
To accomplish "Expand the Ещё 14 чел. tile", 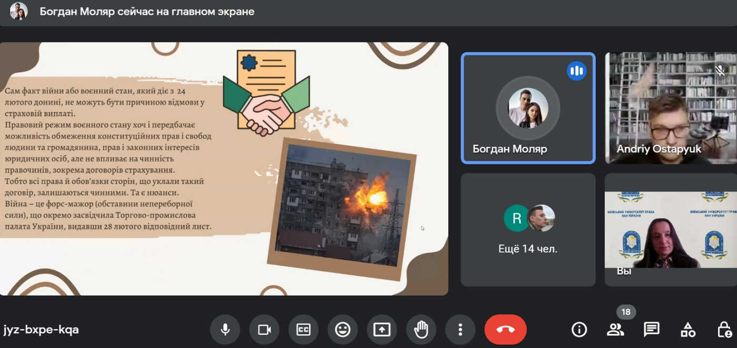I will click(528, 230).
